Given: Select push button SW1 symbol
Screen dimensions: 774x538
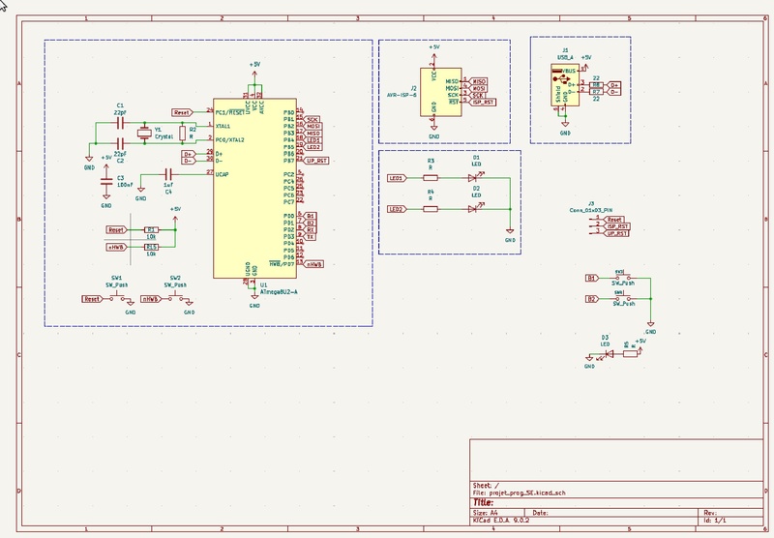Looking at the screenshot, I should 117,298.
